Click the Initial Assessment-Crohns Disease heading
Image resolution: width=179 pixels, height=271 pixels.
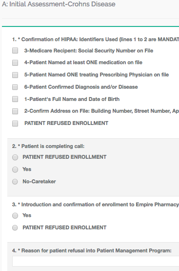coord(59,4)
